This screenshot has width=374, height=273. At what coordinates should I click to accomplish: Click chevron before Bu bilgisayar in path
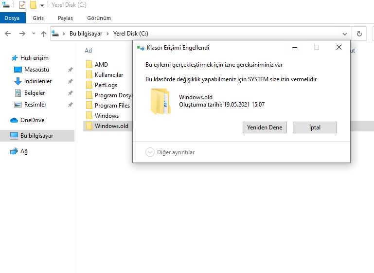(64, 34)
